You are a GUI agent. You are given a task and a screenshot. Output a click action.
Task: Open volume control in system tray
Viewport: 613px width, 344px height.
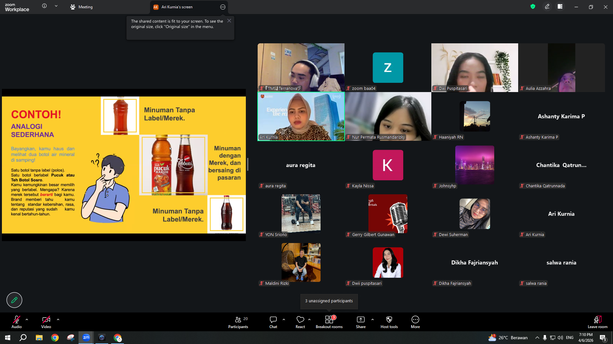pos(560,338)
